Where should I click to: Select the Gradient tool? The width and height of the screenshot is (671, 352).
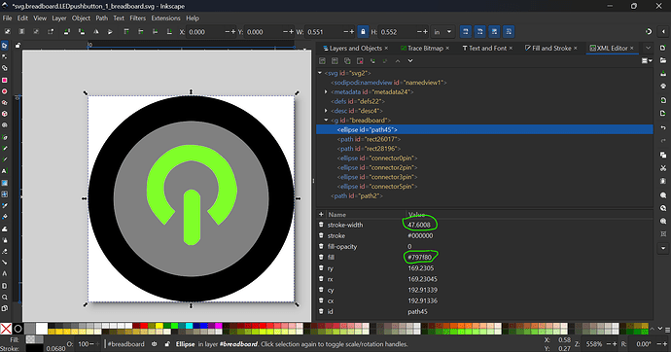pos(5,183)
